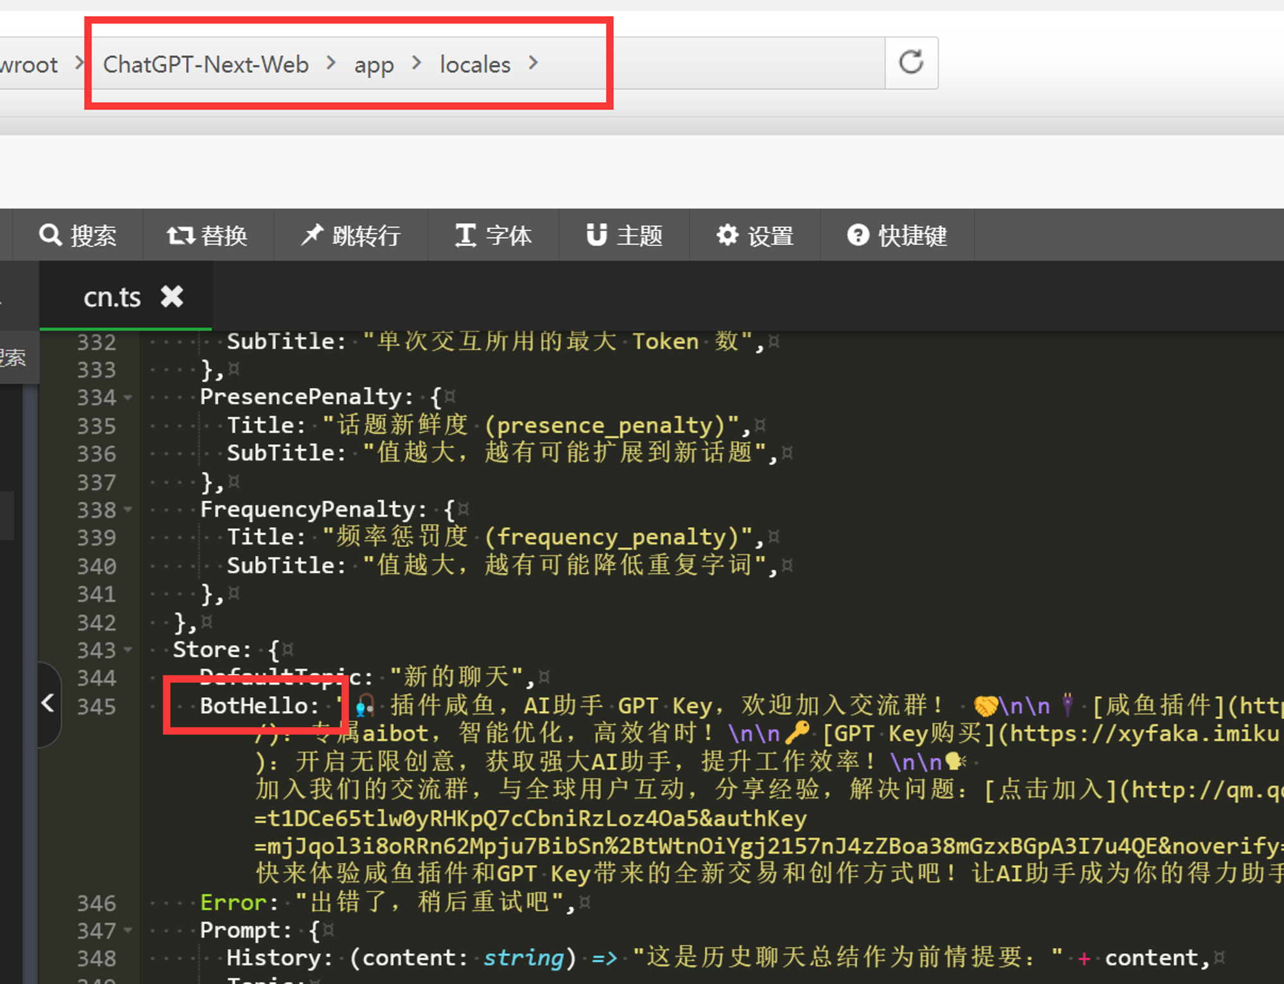Screen dimensions: 1284x984
Task: Go to the app folder in breadcrumb
Action: (374, 64)
